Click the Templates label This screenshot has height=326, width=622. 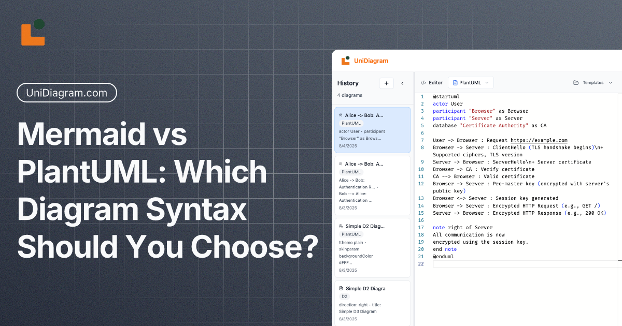coord(593,83)
